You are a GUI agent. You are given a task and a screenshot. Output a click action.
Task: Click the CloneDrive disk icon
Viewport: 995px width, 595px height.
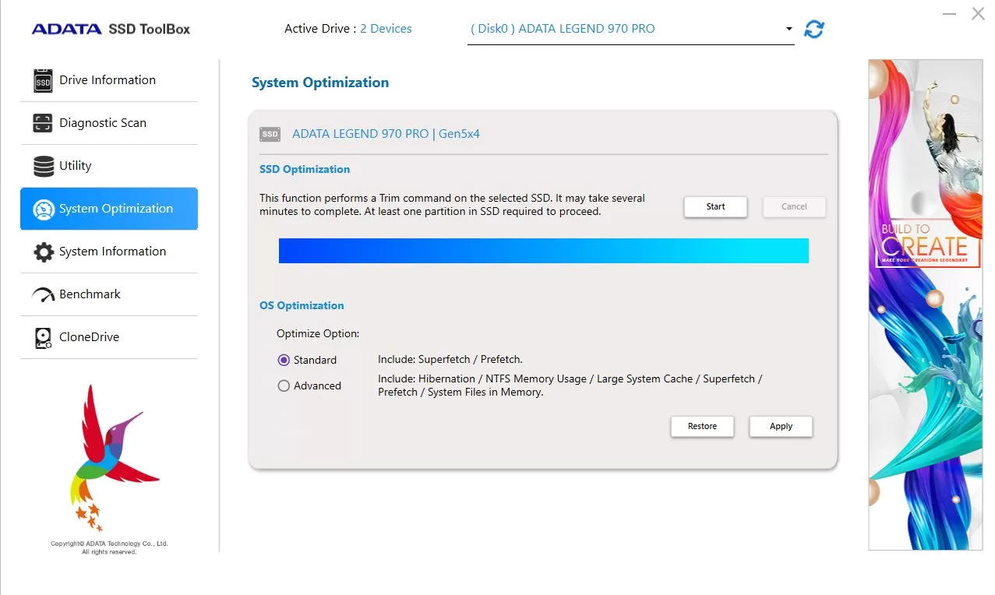click(44, 337)
